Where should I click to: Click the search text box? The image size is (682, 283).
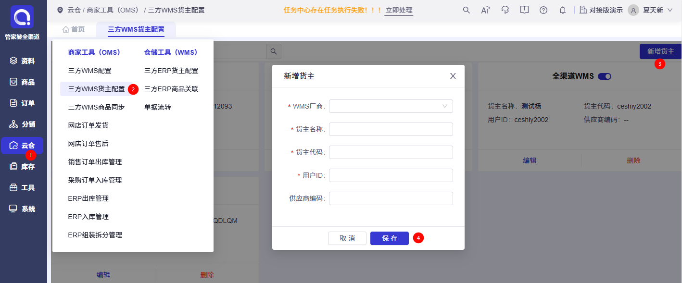pos(240,51)
